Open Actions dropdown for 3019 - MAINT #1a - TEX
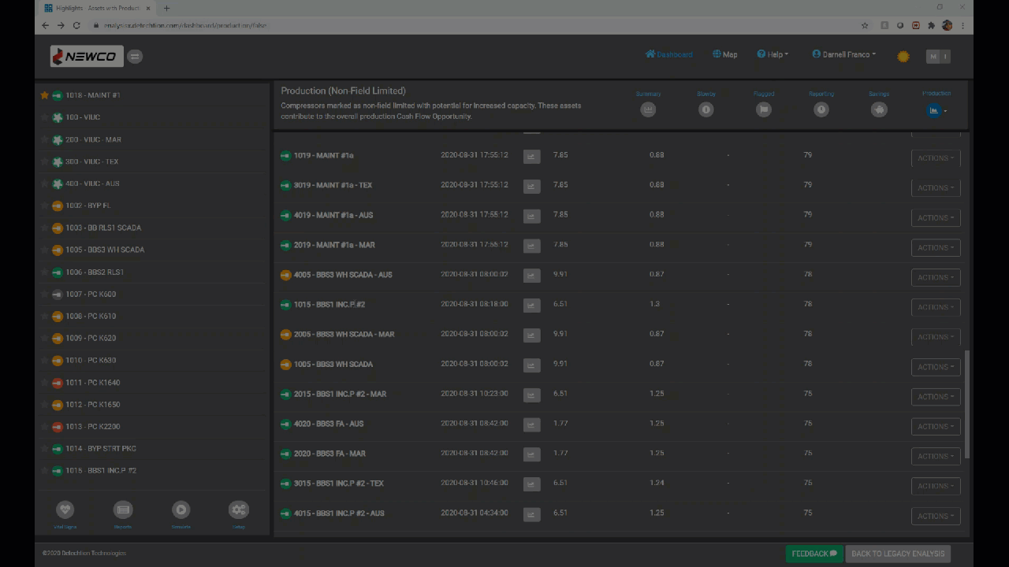 click(936, 188)
